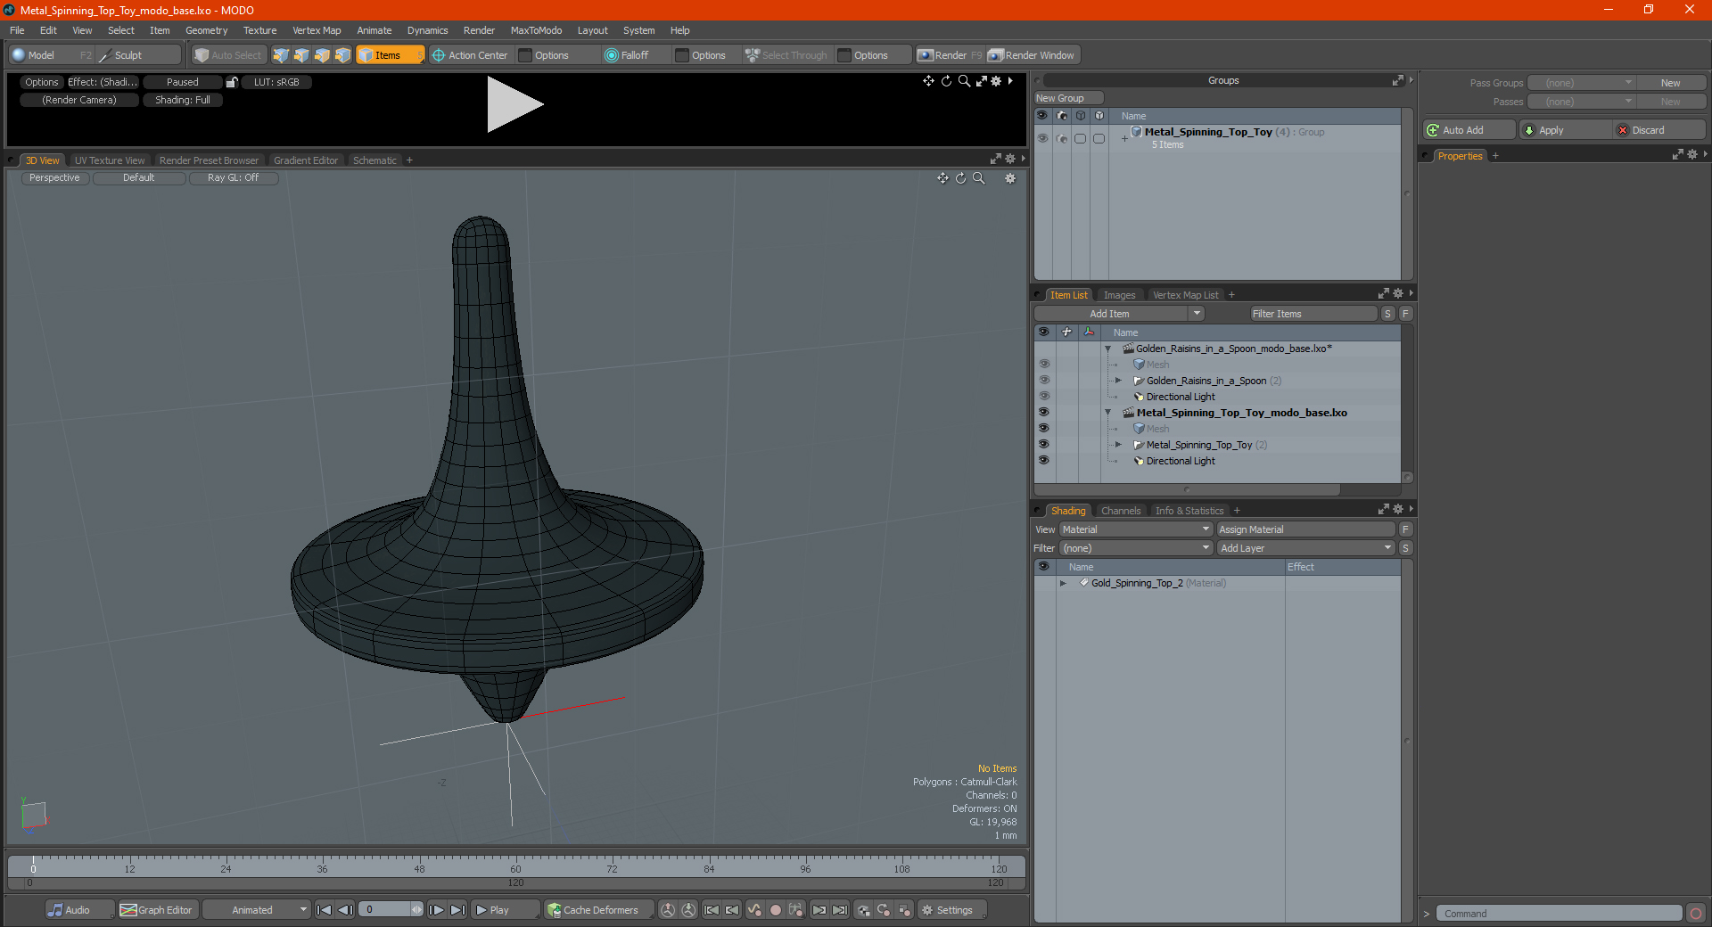Open the Falloff menu
The image size is (1712, 927).
[627, 55]
